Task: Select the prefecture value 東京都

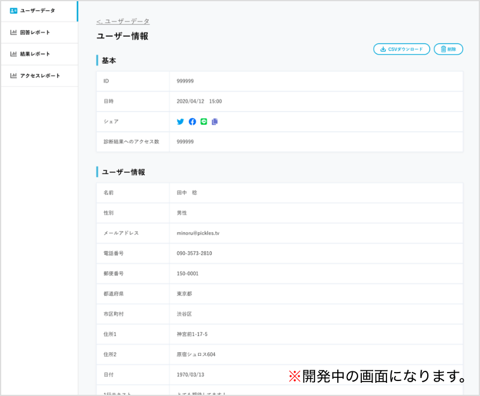Action: [184, 294]
